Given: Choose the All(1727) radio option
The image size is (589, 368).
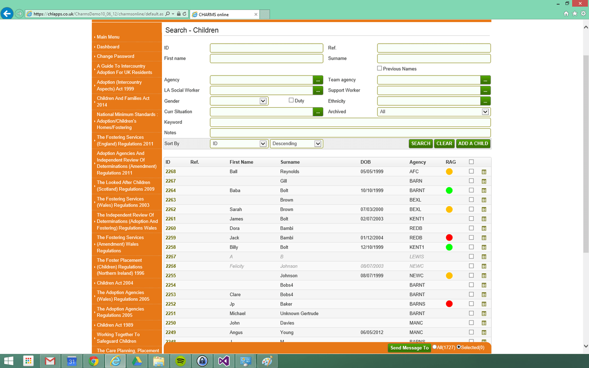Looking at the screenshot, I should pyautogui.click(x=435, y=347).
